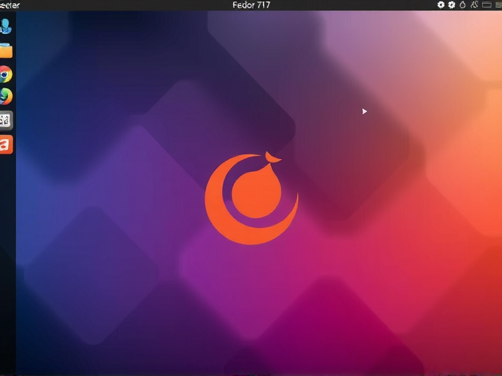Open the hamburger menu at top right

[x=499, y=5]
